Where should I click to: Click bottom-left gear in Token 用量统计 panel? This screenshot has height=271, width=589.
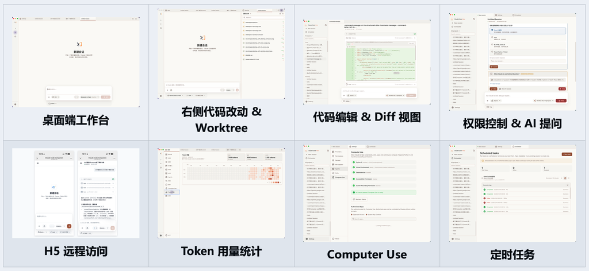[161, 235]
